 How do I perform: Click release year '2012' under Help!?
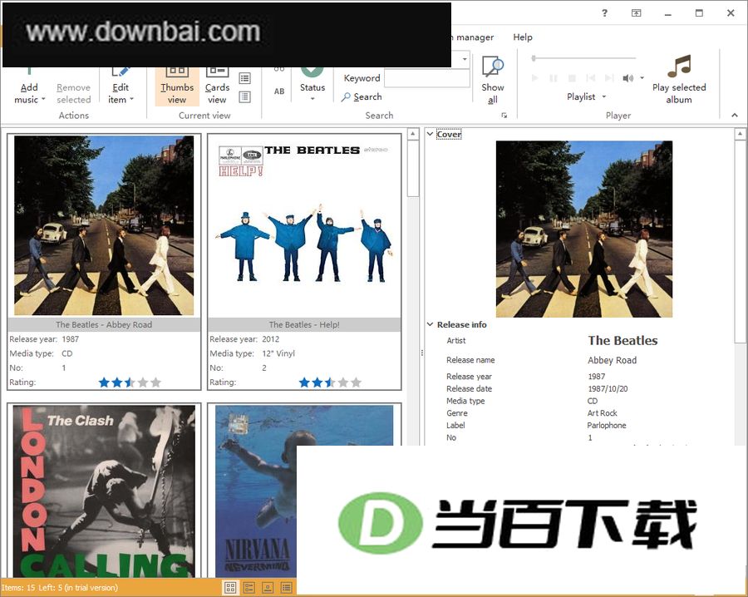tap(270, 339)
